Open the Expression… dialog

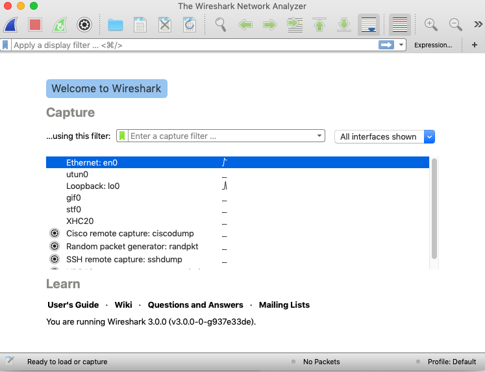[x=433, y=45]
